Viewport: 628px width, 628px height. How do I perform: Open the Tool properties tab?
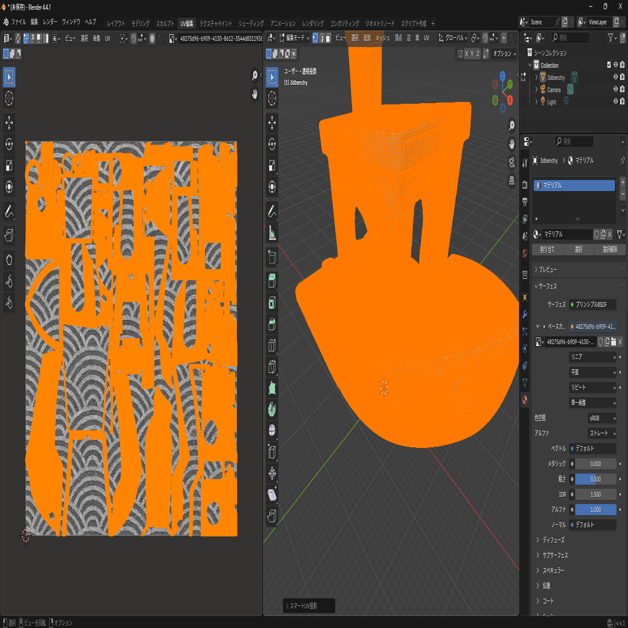pyautogui.click(x=525, y=162)
